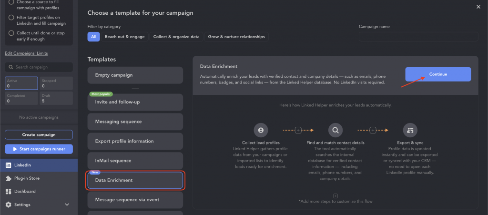This screenshot has width=488, height=215.
Task: Select the 'Collect & organize data' category filter
Action: coord(176,37)
